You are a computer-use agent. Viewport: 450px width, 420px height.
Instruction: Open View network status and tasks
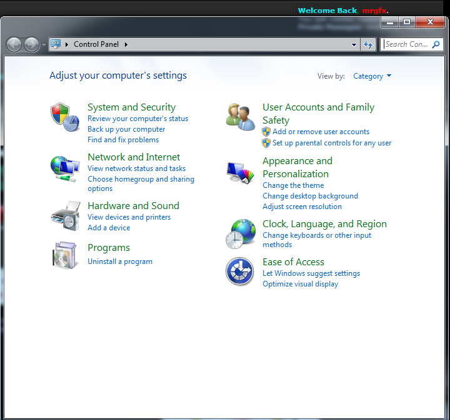[137, 168]
